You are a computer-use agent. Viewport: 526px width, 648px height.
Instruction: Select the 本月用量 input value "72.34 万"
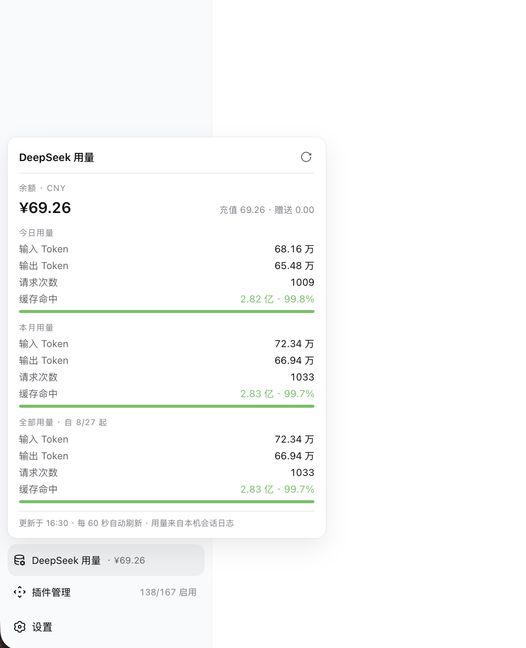(294, 344)
